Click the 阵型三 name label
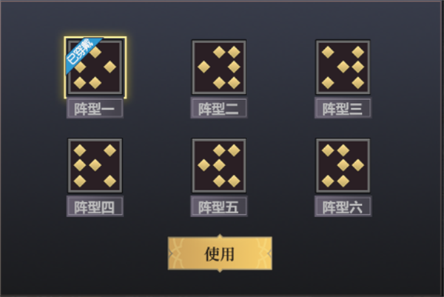The image size is (444, 297). pyautogui.click(x=343, y=108)
